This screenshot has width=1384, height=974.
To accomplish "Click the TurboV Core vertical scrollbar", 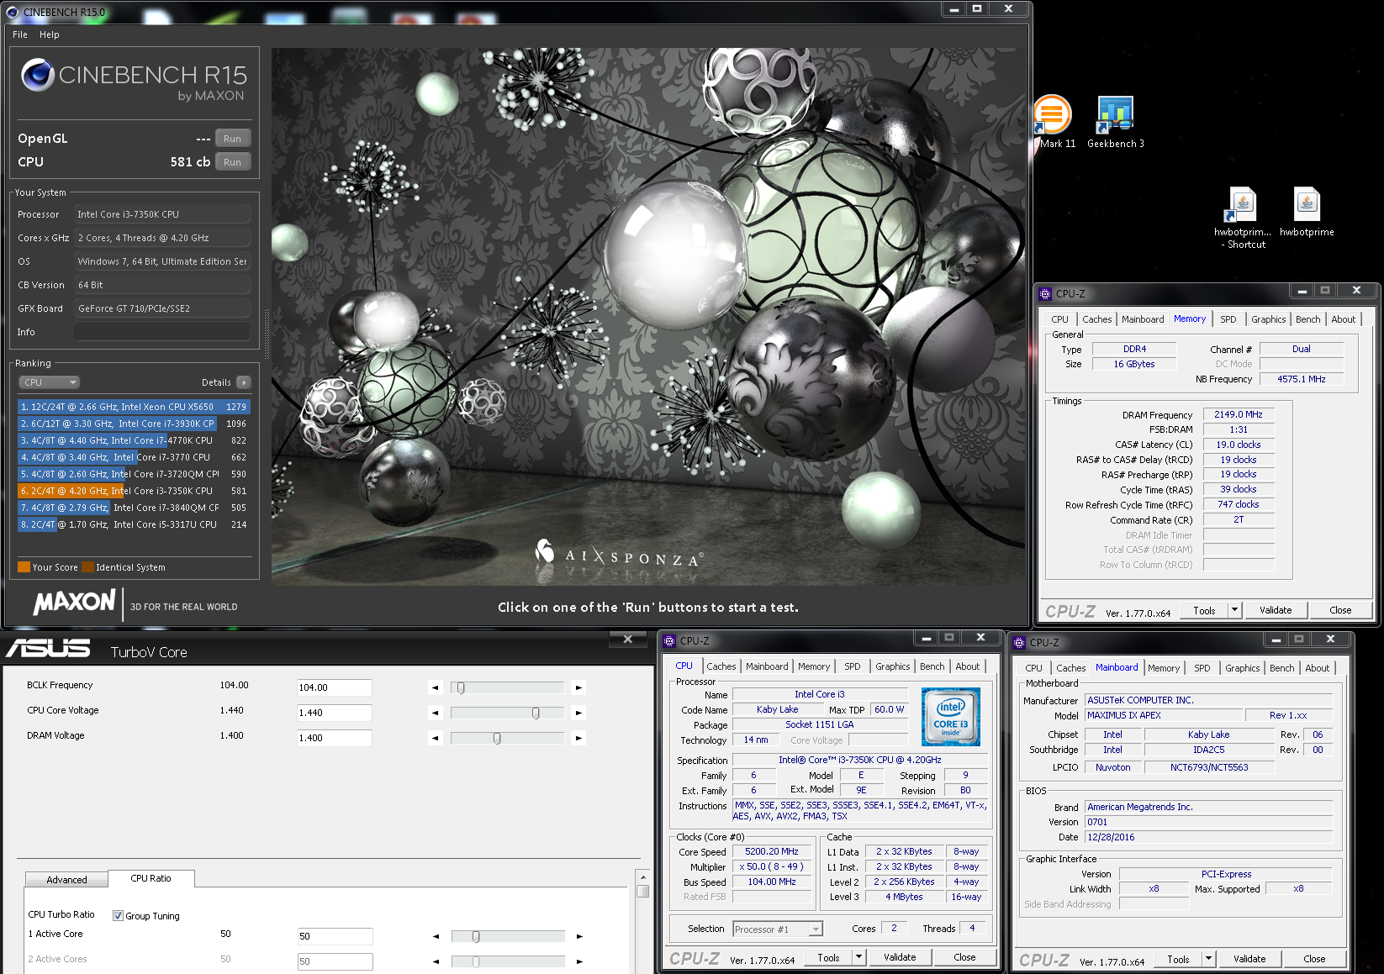I will pyautogui.click(x=642, y=923).
